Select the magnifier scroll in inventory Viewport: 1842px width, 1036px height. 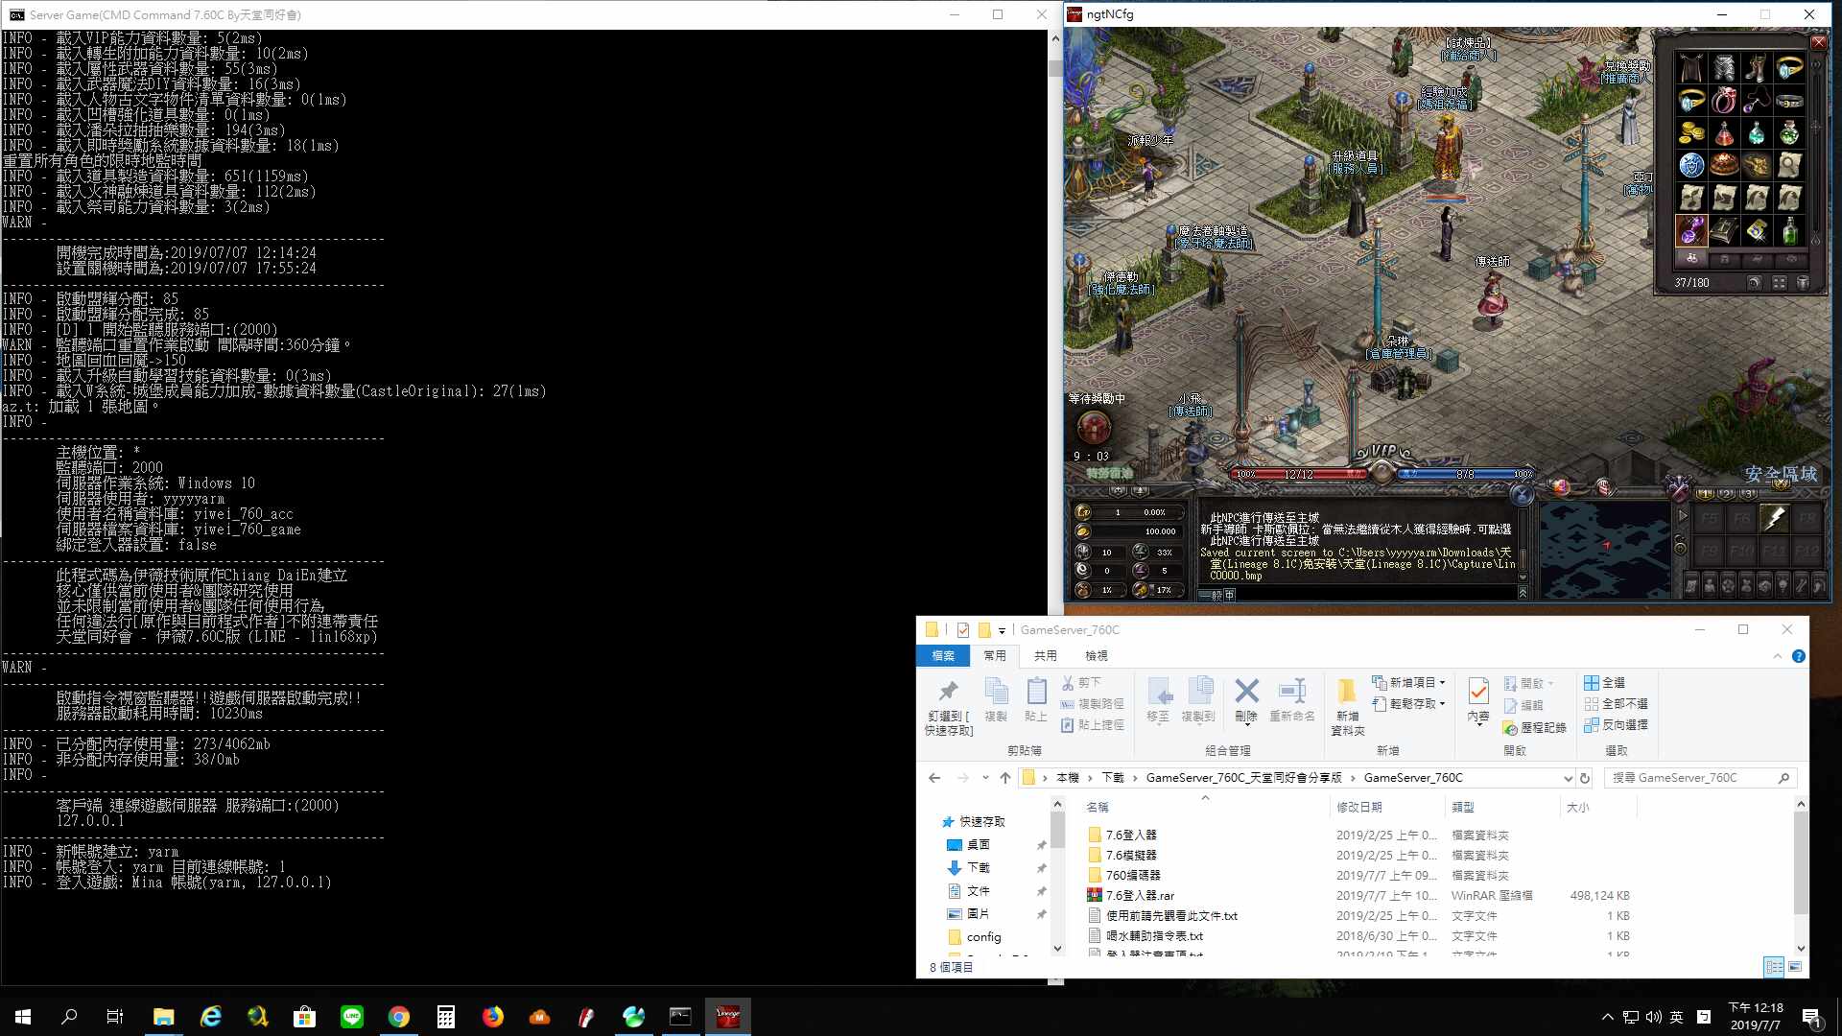[1789, 166]
